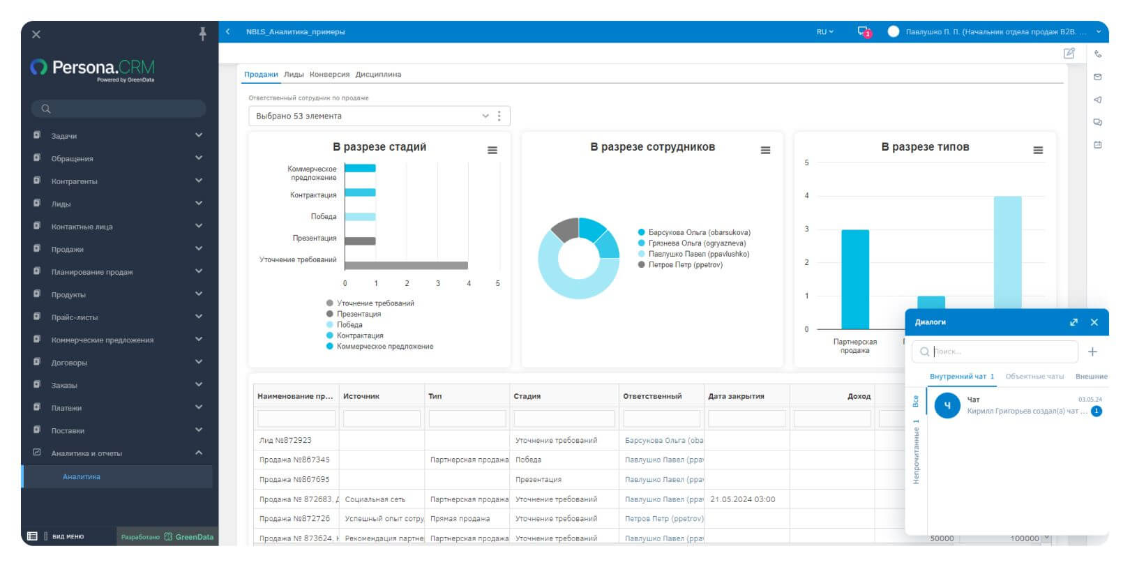This screenshot has height=567, width=1130.
Task: Click the sidebar search magnifier icon
Action: [x=46, y=109]
